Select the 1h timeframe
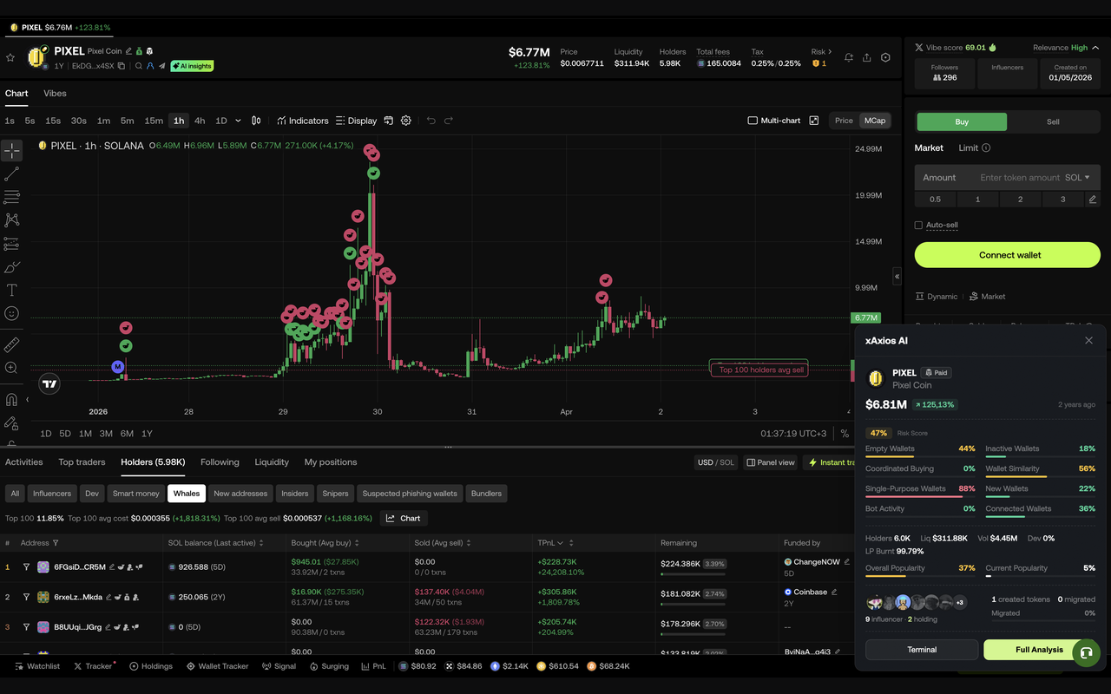 (x=179, y=121)
